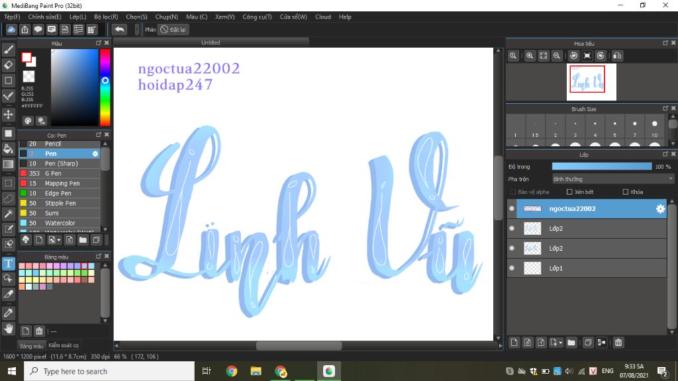Select the Eyedropper tool
This screenshot has height=381, width=678.
point(8,313)
